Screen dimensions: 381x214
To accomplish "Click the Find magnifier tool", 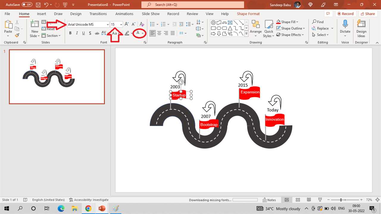I will 318,22.
